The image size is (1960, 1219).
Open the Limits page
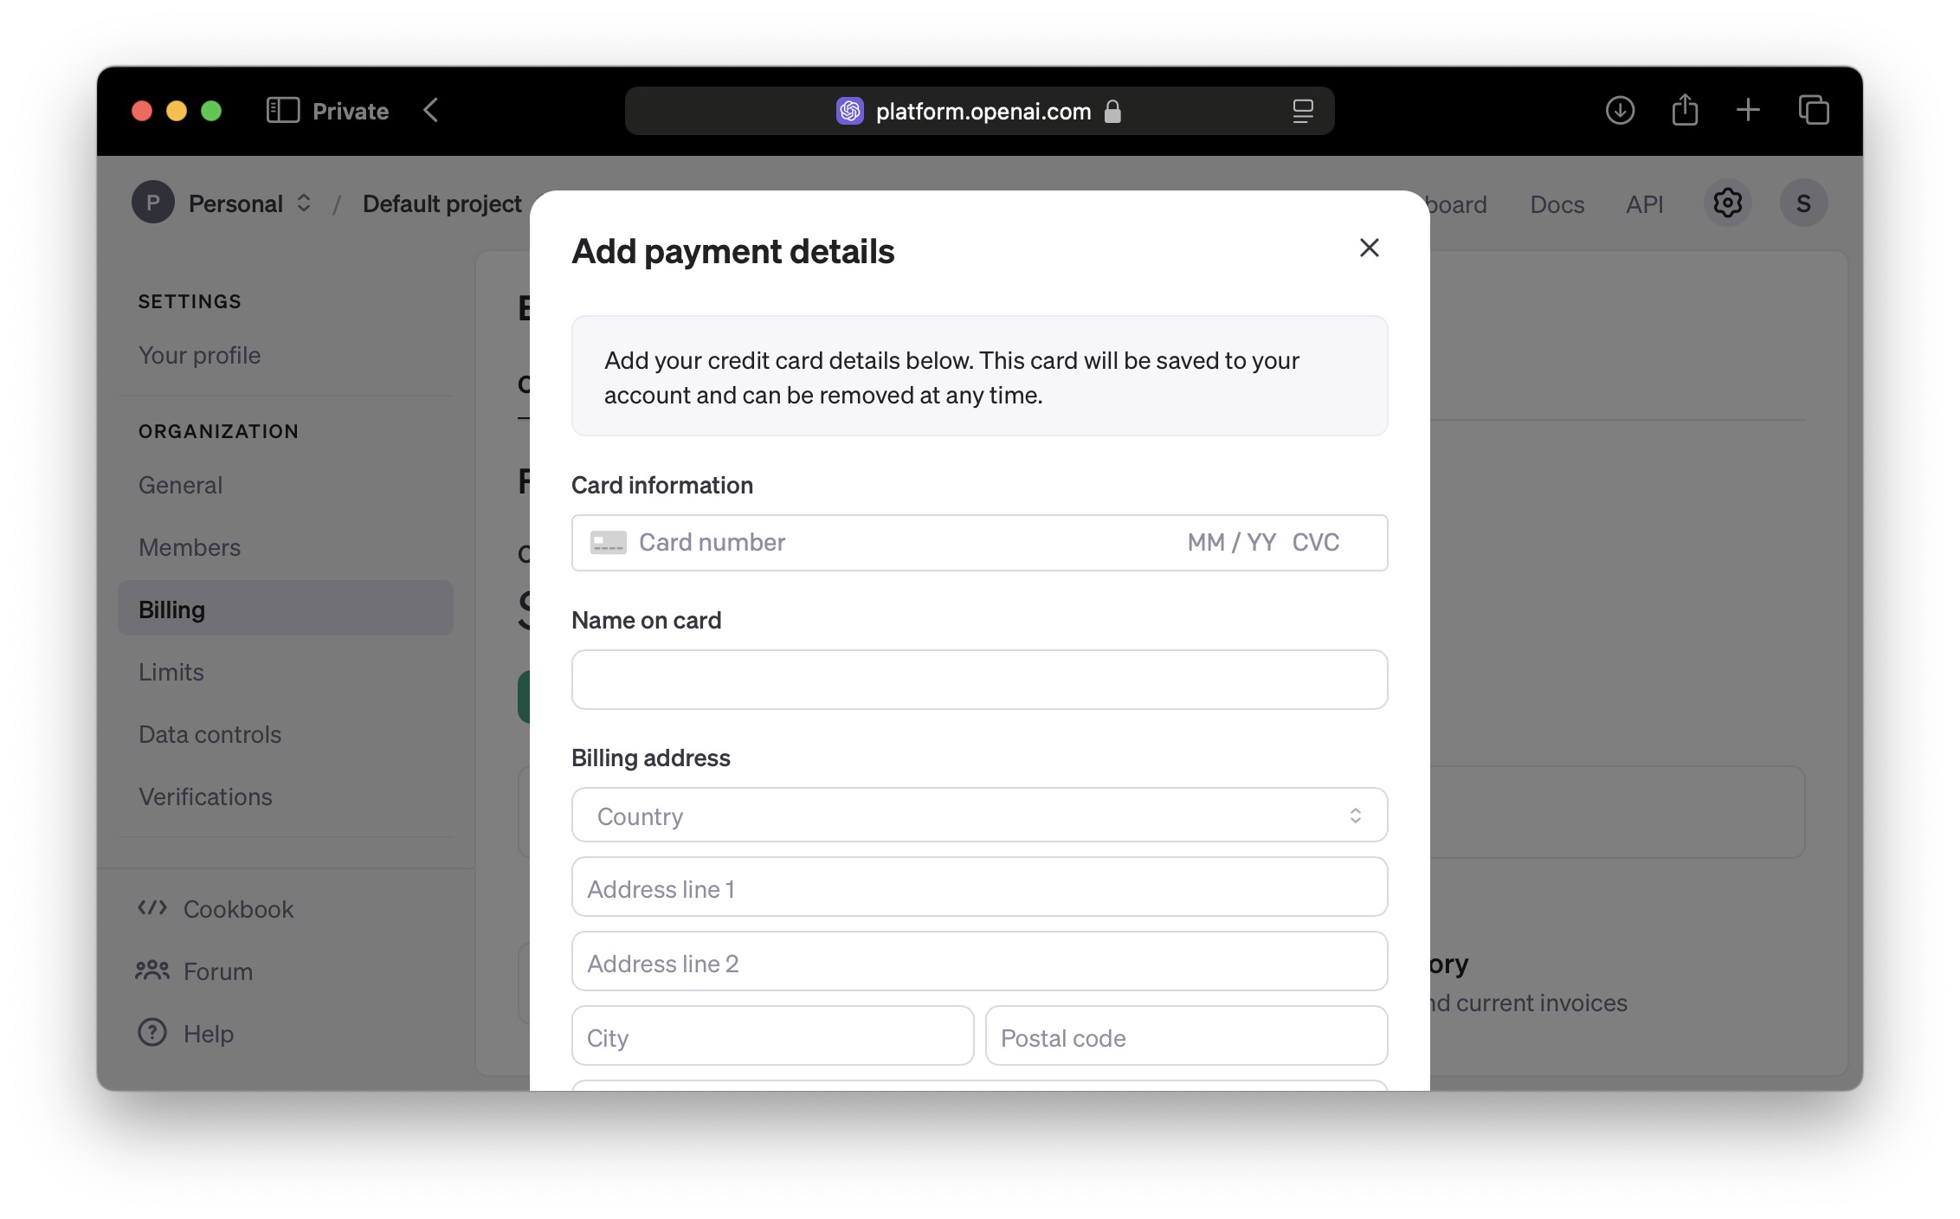(171, 672)
